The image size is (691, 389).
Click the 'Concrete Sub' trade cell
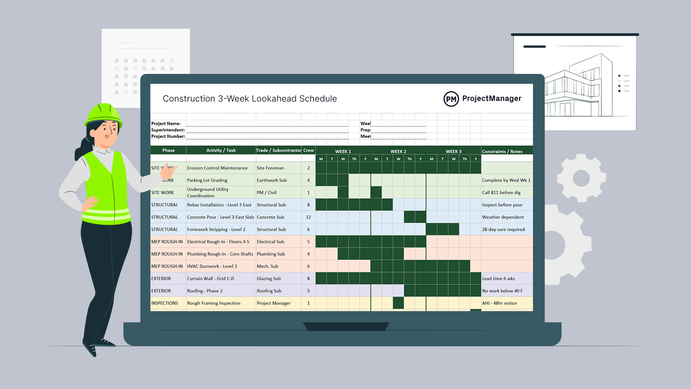(279, 217)
